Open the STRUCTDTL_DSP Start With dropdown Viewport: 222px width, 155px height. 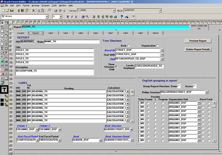pos(162,54)
